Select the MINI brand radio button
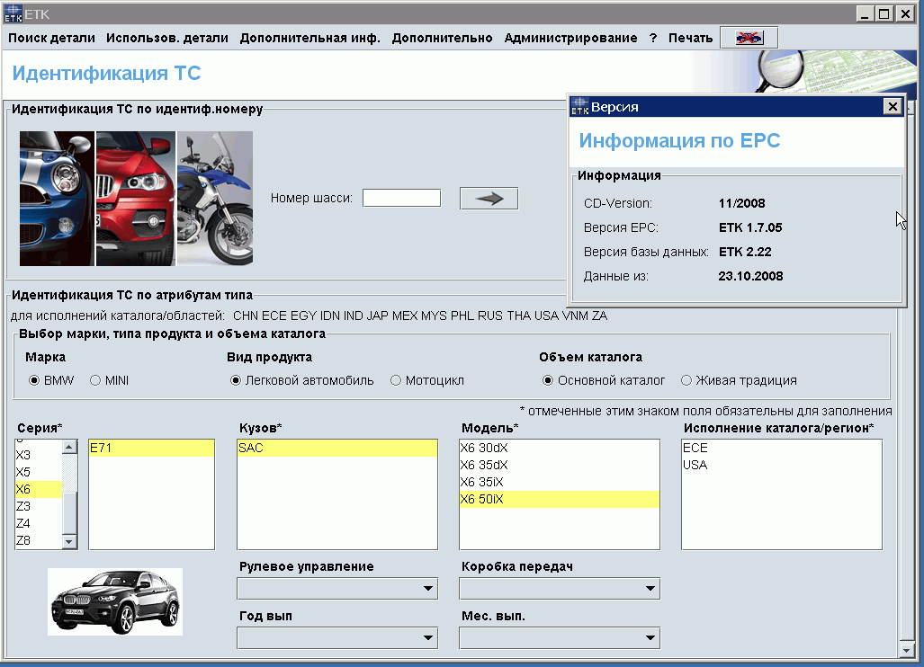 (x=95, y=380)
